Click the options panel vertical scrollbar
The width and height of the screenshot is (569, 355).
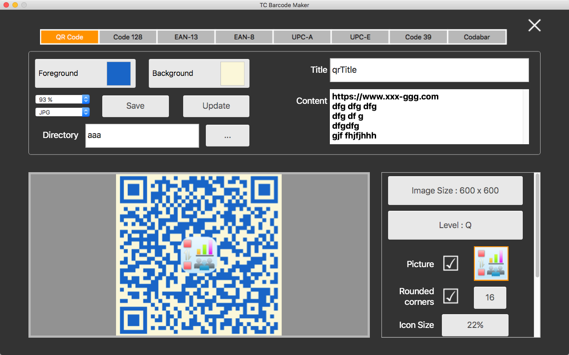point(537,226)
